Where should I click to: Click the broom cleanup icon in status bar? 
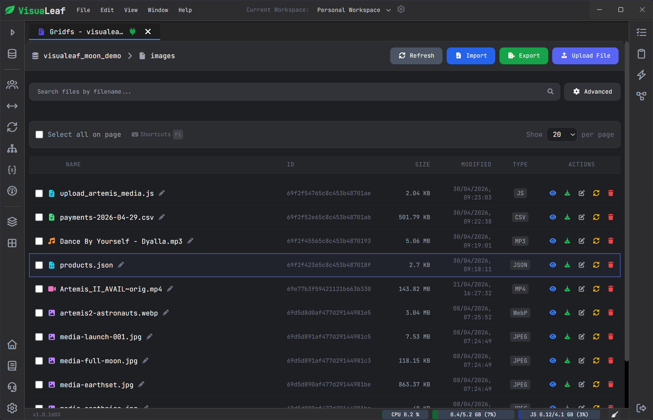coord(615,415)
